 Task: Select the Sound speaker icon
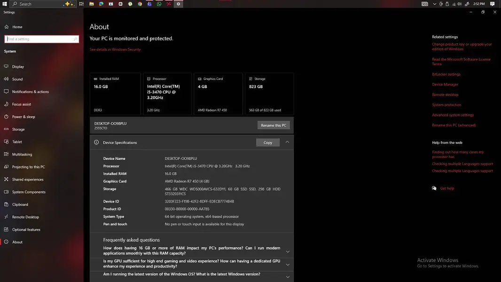[x=6, y=79]
